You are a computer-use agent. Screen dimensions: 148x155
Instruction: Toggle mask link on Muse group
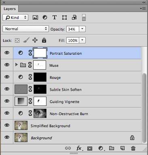click(30, 65)
